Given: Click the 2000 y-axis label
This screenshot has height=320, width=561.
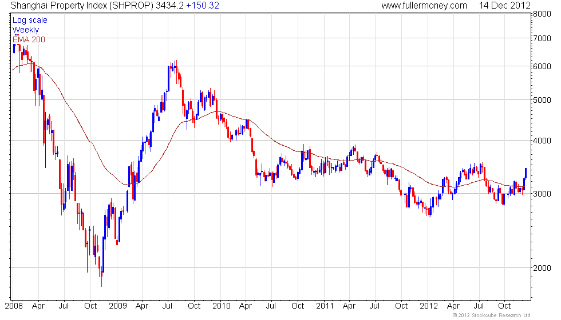Looking at the screenshot, I should coord(542,268).
